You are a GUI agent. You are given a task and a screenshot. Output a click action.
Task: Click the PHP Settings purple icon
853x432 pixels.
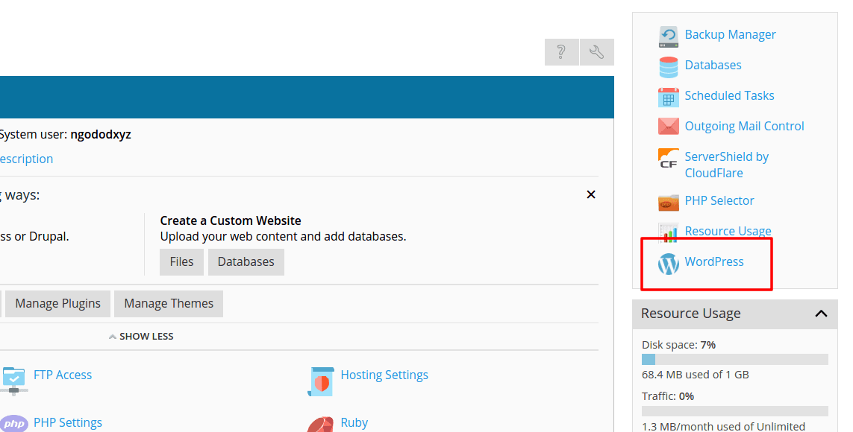tap(14, 424)
